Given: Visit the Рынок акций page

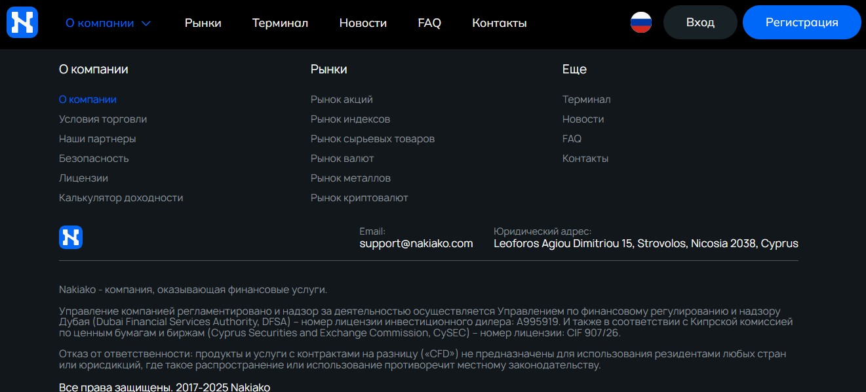Looking at the screenshot, I should click(x=342, y=100).
